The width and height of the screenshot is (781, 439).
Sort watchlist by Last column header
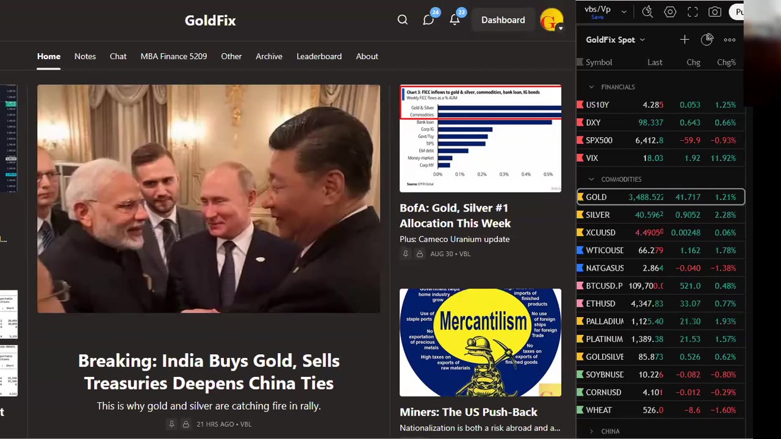coord(655,62)
